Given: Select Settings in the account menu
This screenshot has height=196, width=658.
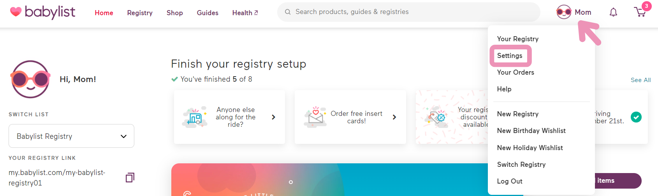Looking at the screenshot, I should click(x=510, y=56).
